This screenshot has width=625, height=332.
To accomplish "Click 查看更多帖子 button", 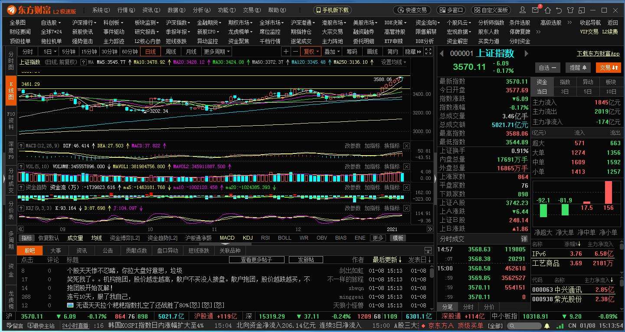I will [x=256, y=260].
